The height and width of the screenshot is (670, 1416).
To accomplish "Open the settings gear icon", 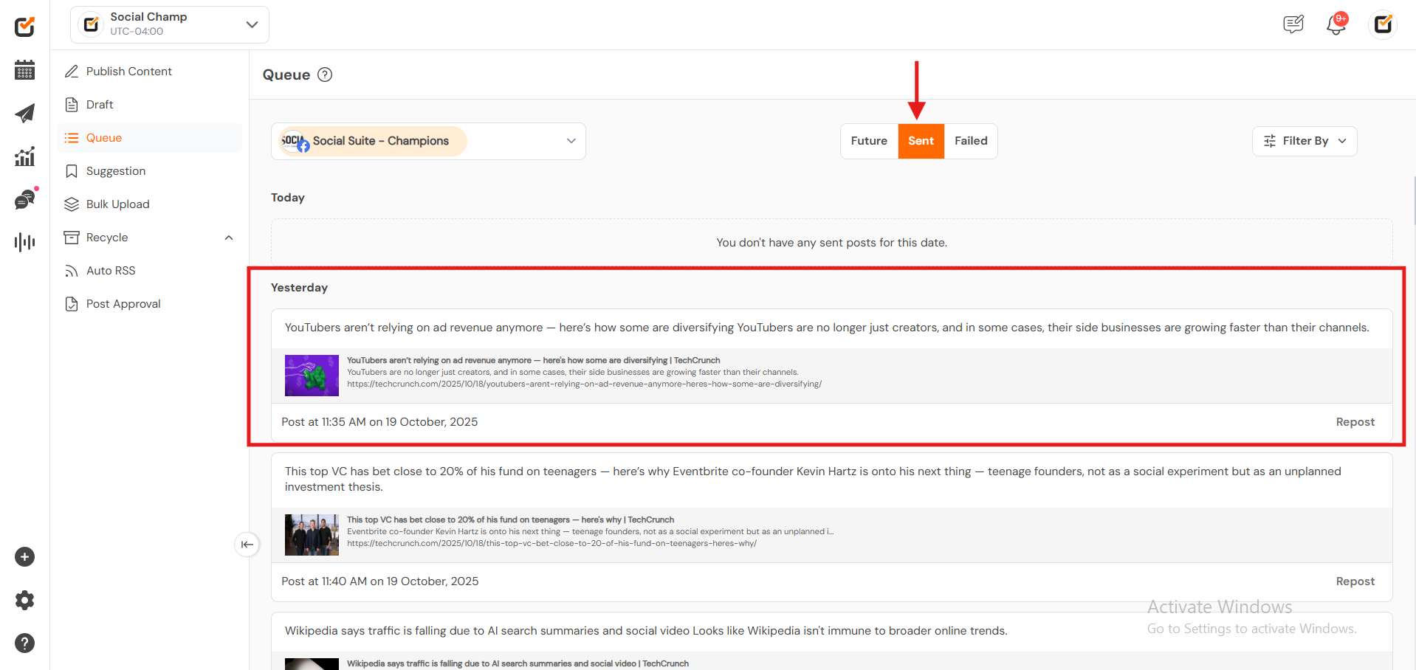I will coord(24,600).
